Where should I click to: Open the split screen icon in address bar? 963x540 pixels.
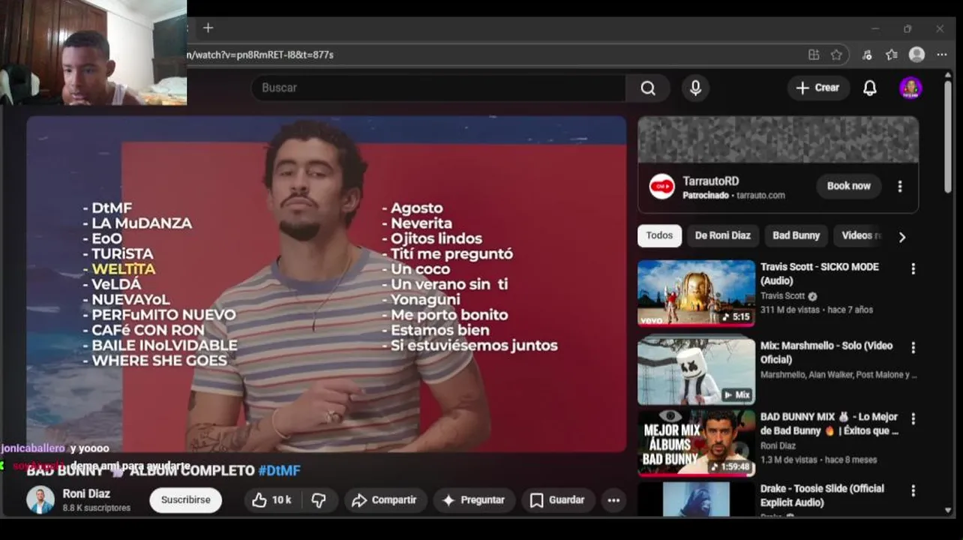coord(814,55)
